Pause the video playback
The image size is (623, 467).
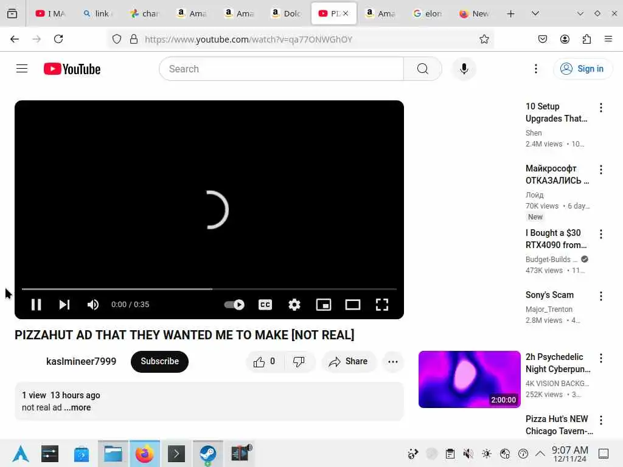pos(36,305)
